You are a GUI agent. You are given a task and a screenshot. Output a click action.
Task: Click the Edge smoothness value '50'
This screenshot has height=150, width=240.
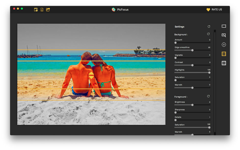(209, 47)
